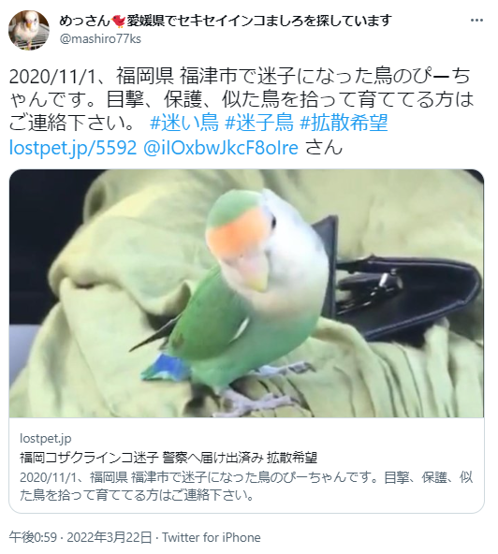Click the tweet body text
The width and height of the screenshot is (498, 554).
[242, 99]
